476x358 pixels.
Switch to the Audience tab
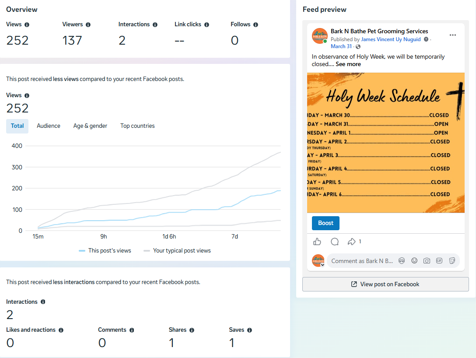(x=49, y=126)
